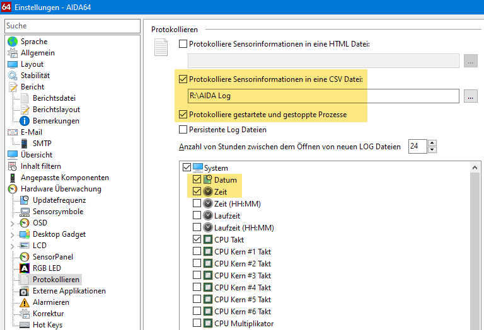The width and height of the screenshot is (484, 330).
Task: Check the CPU Multiplikator checkbox
Action: pos(197,323)
